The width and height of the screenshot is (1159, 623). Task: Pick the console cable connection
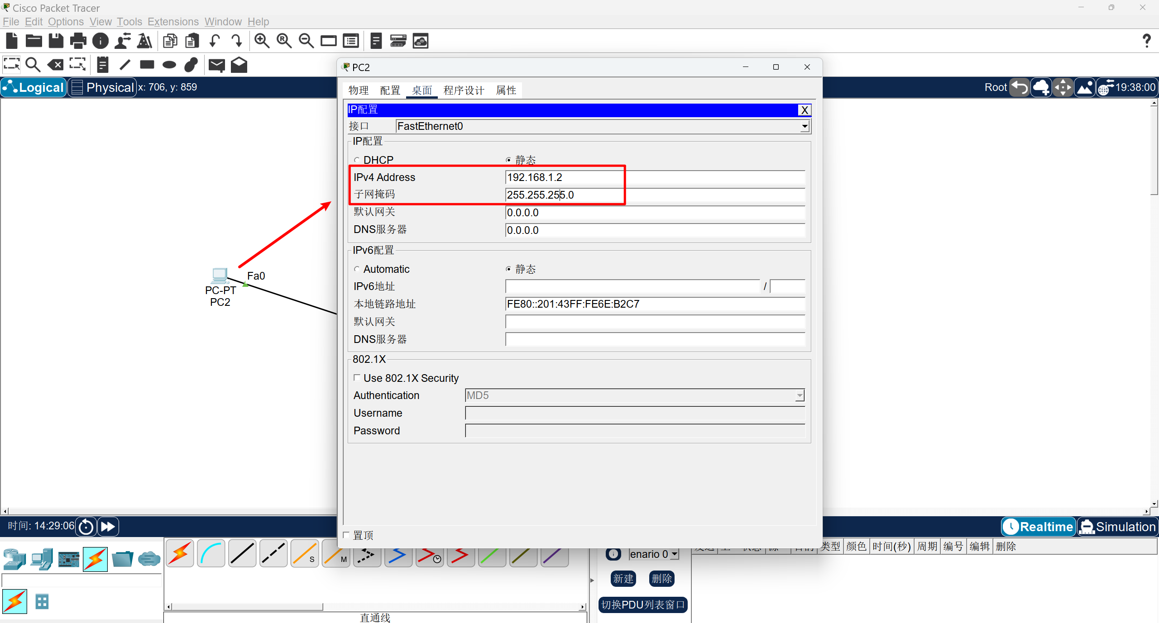(211, 553)
